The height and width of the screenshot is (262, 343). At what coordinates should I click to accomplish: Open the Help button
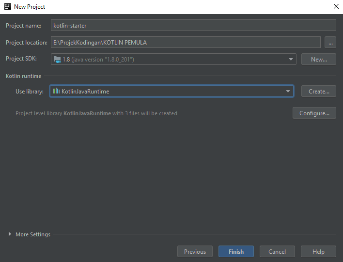pos(318,251)
